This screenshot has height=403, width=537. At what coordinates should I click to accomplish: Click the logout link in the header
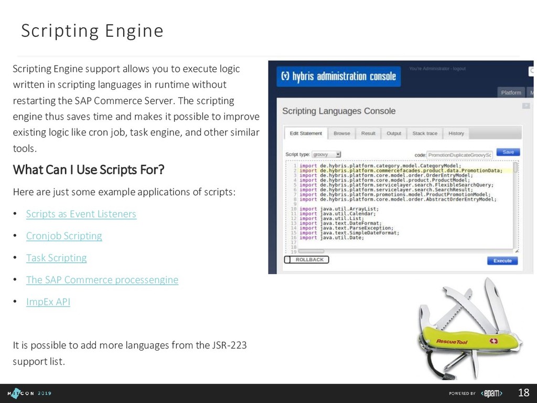[459, 69]
